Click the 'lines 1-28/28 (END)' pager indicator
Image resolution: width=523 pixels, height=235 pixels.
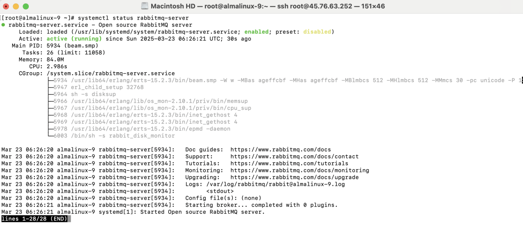click(34, 219)
